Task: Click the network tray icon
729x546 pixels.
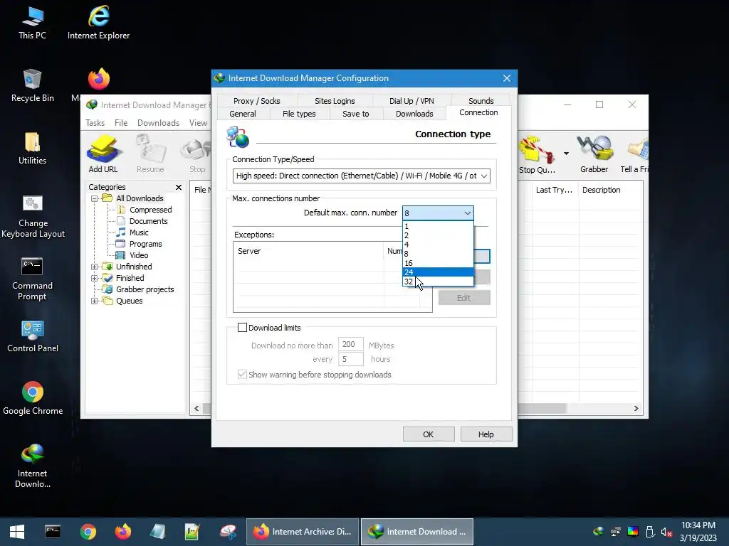Action: point(616,532)
